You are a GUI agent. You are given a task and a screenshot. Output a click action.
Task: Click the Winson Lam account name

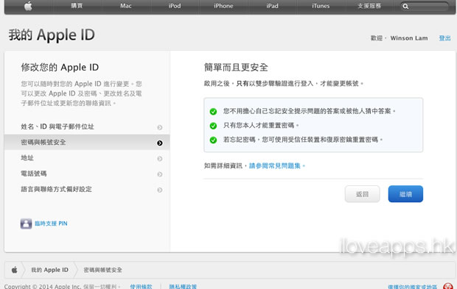[x=409, y=38]
